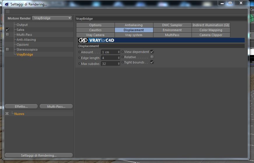Click the Edge length stepper arrows

[x=119, y=58]
